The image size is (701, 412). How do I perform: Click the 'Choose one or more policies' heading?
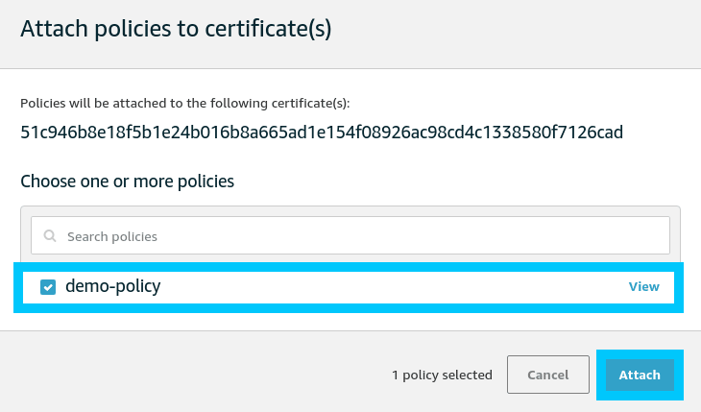click(128, 181)
